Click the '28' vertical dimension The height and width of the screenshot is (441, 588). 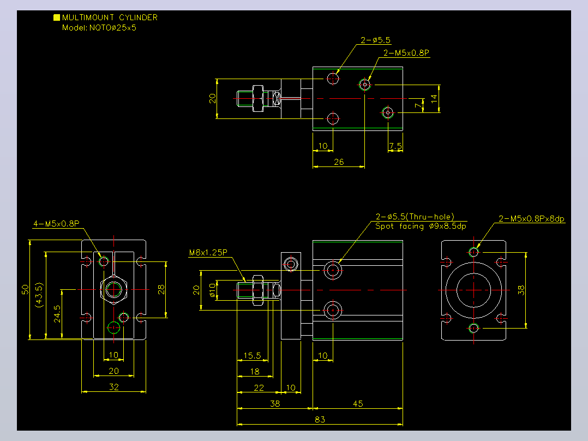(x=161, y=289)
